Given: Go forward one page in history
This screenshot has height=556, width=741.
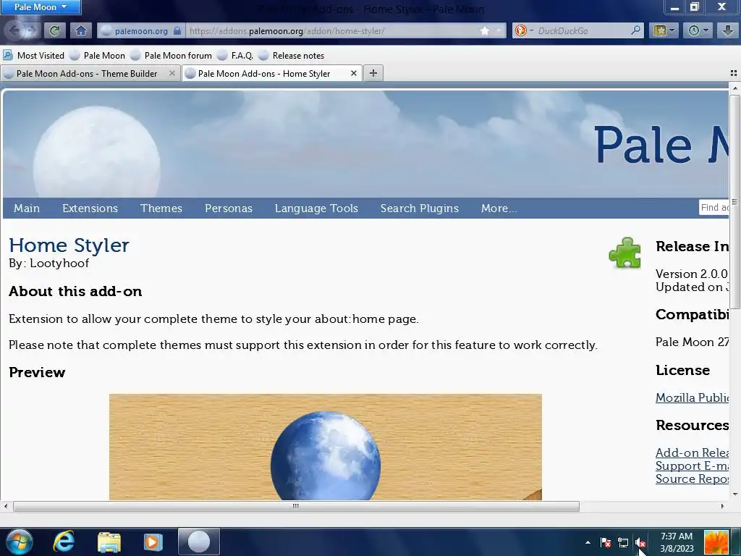Looking at the screenshot, I should [31, 30].
